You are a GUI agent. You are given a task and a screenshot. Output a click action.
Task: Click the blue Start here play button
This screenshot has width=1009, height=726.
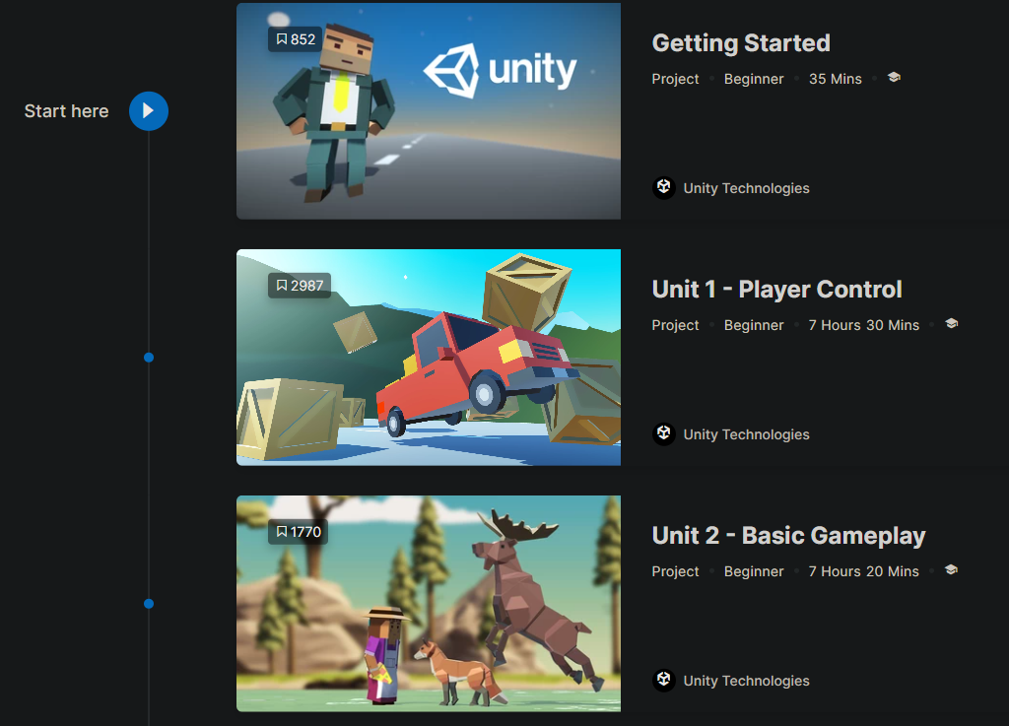coord(149,111)
